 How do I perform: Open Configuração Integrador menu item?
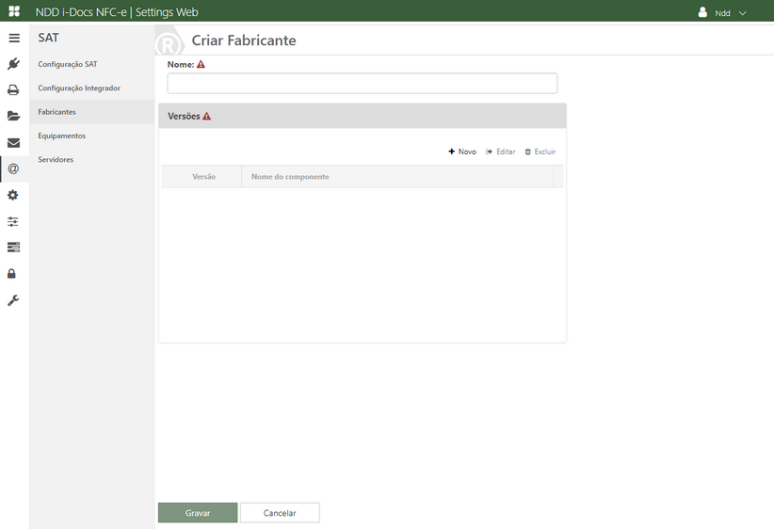(x=79, y=88)
